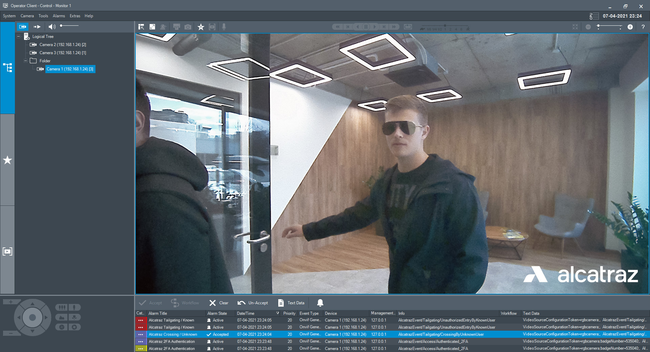Clear the selected alarm
Viewport: 650px width, 352px height.
point(218,303)
